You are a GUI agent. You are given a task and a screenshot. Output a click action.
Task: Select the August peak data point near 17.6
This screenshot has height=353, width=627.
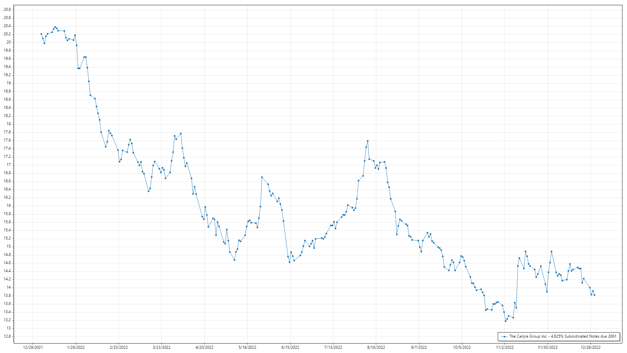(x=368, y=141)
